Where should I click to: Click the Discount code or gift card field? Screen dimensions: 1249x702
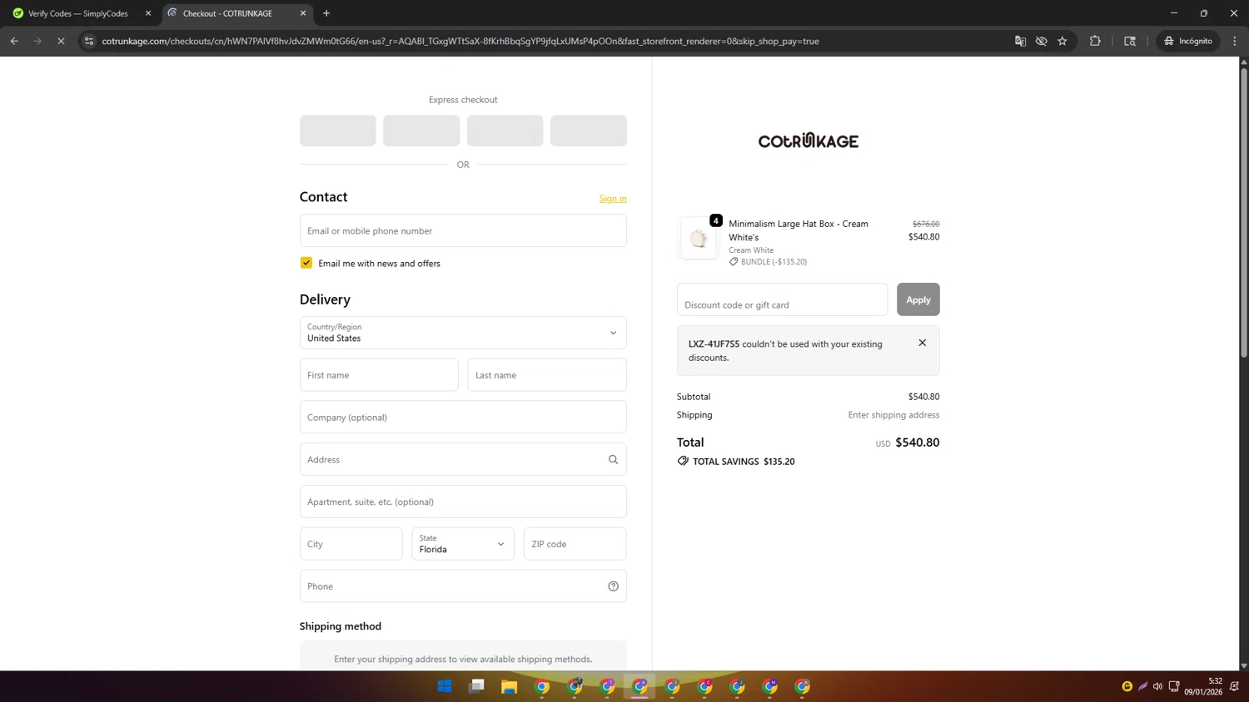pos(782,299)
